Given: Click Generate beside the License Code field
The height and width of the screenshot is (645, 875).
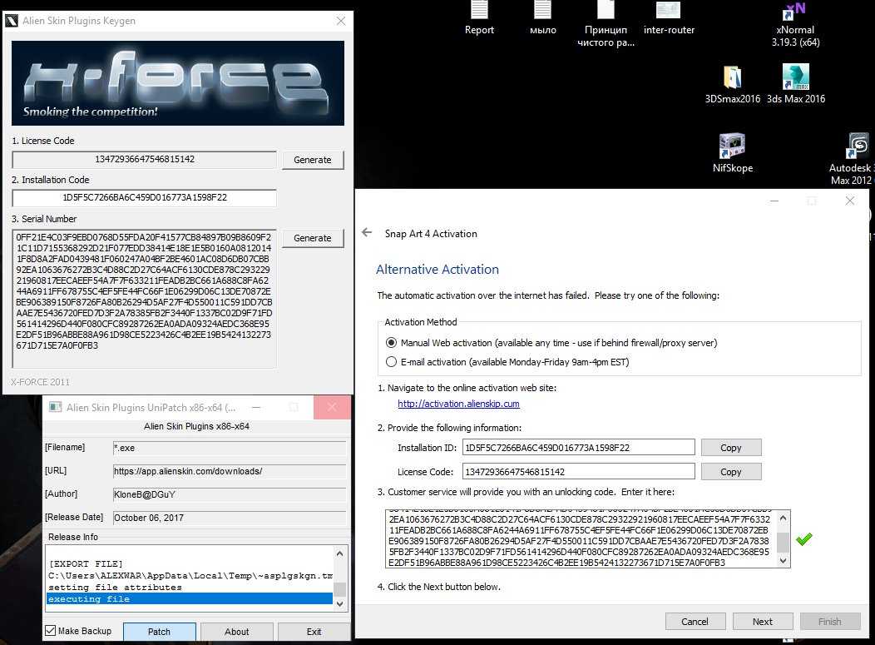Looking at the screenshot, I should [x=313, y=160].
